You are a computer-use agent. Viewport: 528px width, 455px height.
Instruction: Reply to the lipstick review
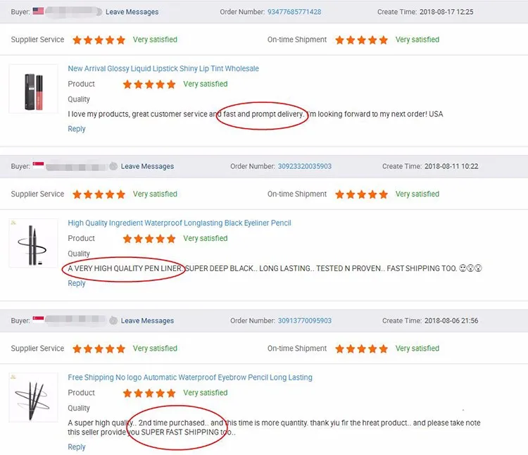point(77,129)
